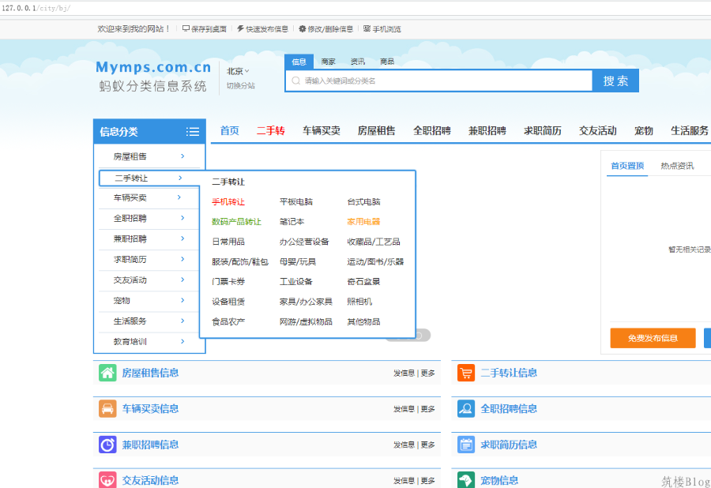Click the green pet icon for 宠物信息
Screen dimensions: 711x488
tap(465, 480)
